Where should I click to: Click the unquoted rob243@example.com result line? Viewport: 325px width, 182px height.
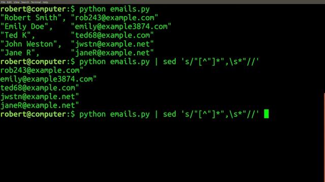[42, 70]
